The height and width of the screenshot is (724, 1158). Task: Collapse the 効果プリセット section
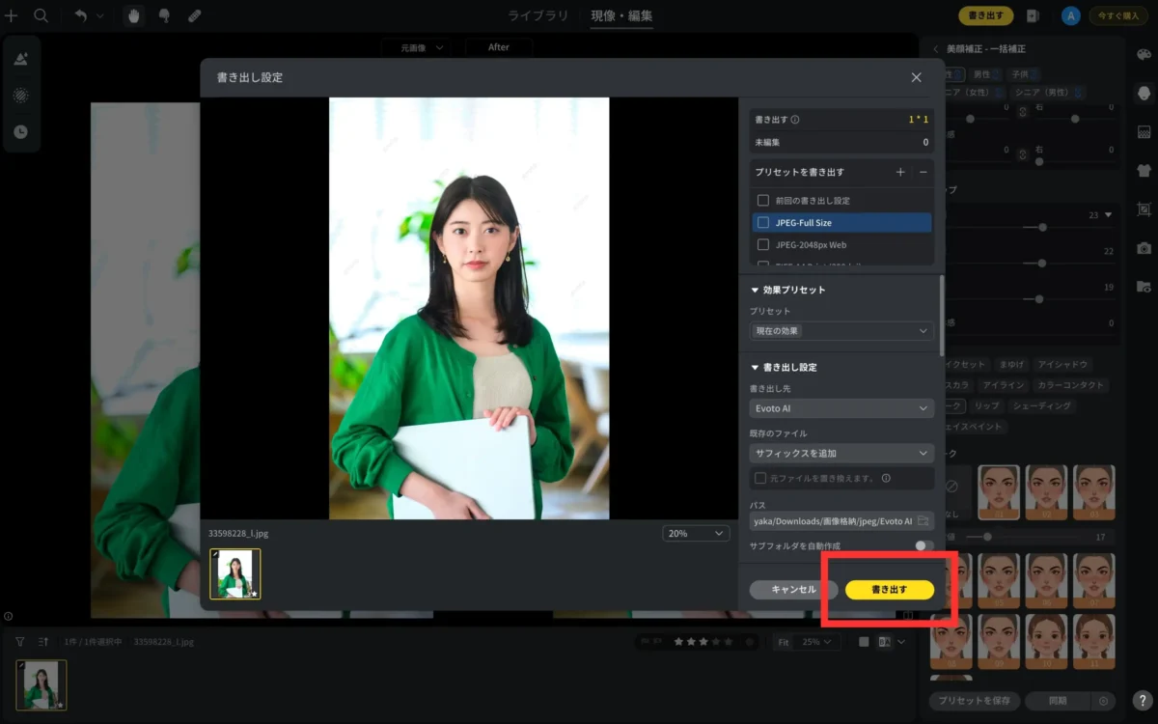tap(756, 290)
